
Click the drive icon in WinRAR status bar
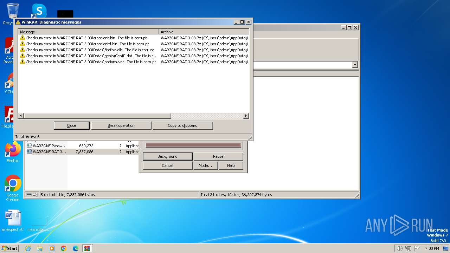coord(29,195)
